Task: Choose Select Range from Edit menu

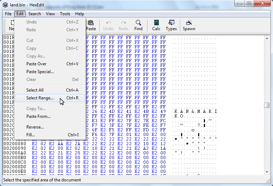Action: coord(40,98)
